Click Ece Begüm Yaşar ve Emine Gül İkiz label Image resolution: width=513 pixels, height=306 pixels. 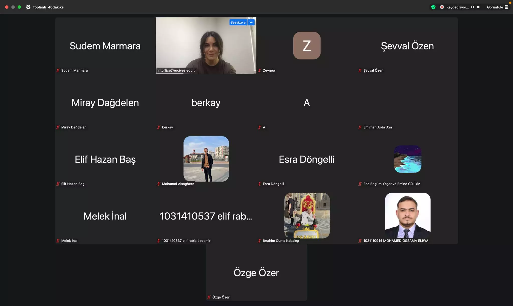coord(392,184)
